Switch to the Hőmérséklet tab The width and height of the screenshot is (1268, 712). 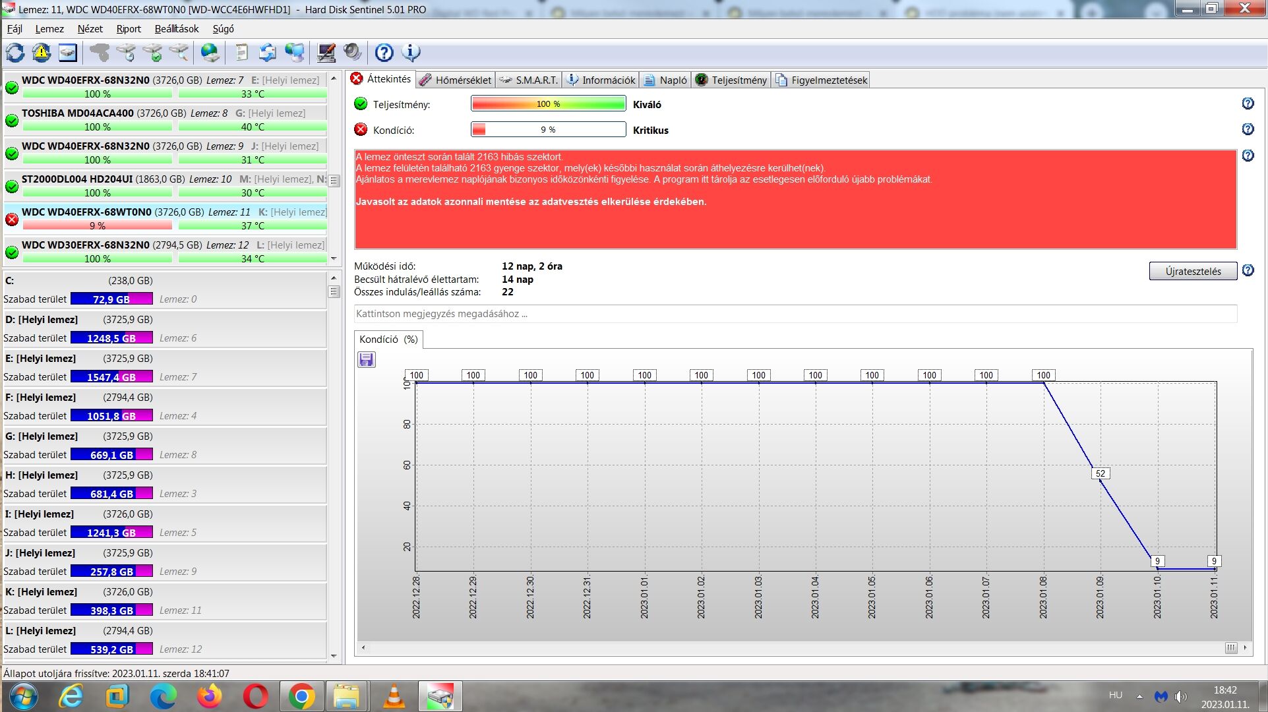456,80
